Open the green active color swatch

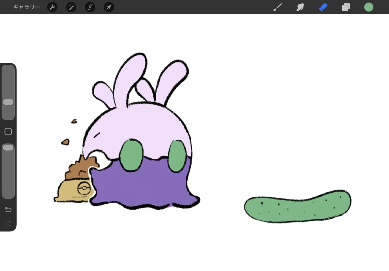click(x=369, y=7)
